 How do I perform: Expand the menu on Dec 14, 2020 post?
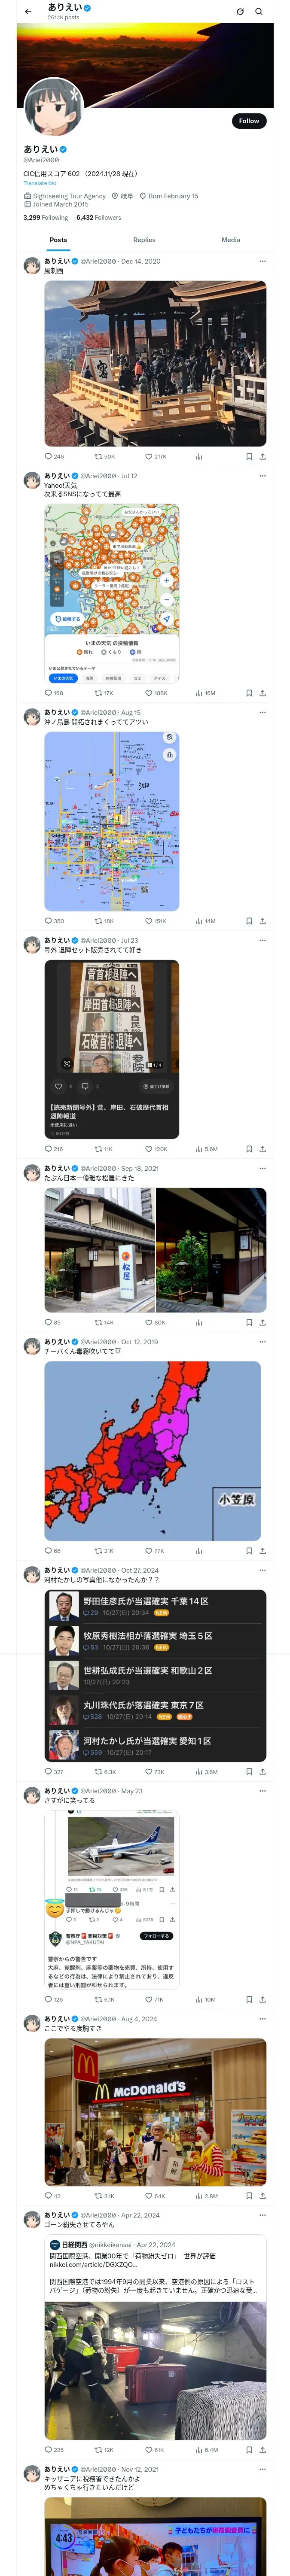[263, 261]
